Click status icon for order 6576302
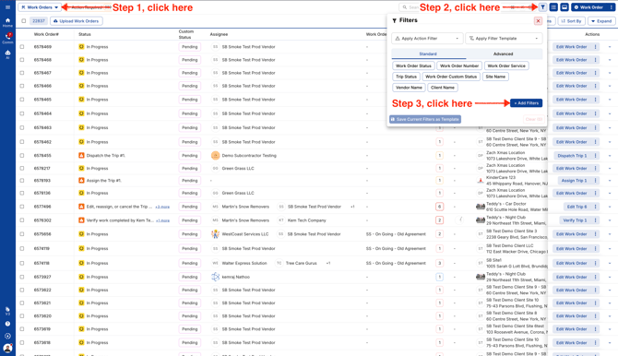The width and height of the screenshot is (618, 356). tap(81, 220)
